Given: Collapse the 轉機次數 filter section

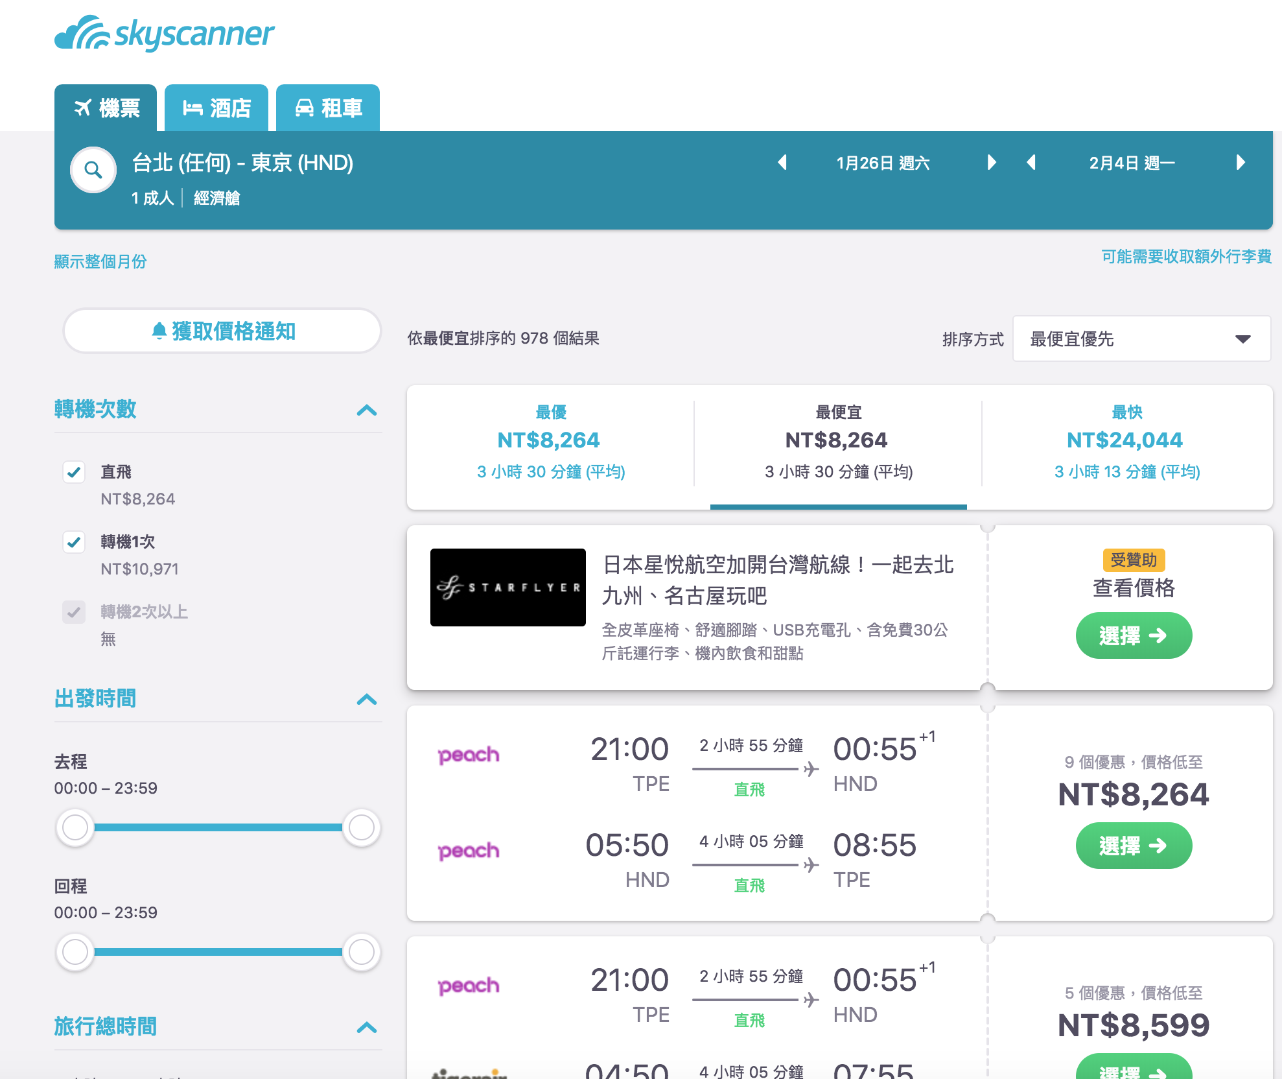Looking at the screenshot, I should (x=367, y=410).
